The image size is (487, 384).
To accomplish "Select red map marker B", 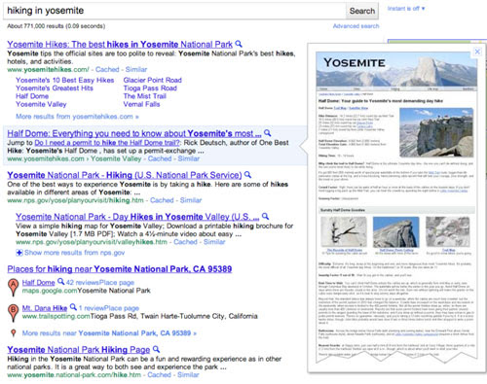I will (x=13, y=312).
